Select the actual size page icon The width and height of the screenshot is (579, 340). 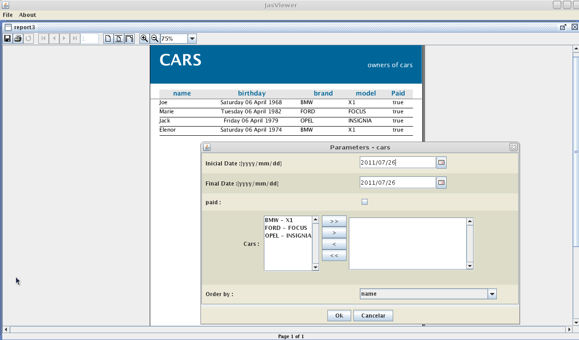point(108,39)
